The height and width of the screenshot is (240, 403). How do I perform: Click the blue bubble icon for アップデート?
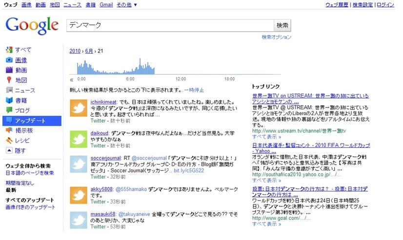9,120
